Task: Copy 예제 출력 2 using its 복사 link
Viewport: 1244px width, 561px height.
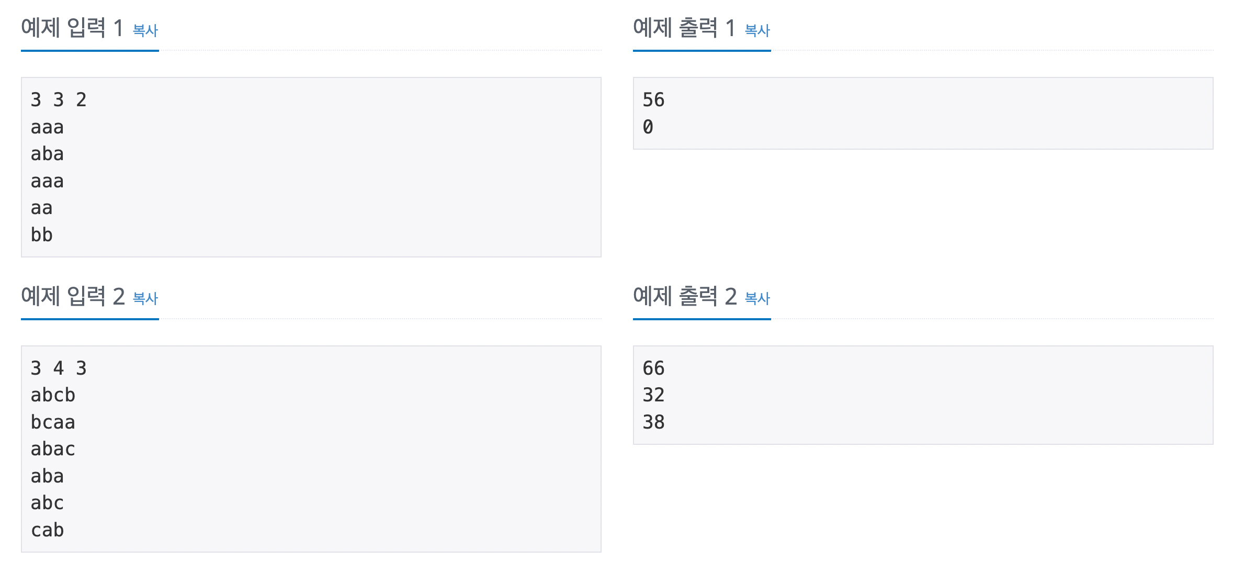Action: tap(757, 298)
